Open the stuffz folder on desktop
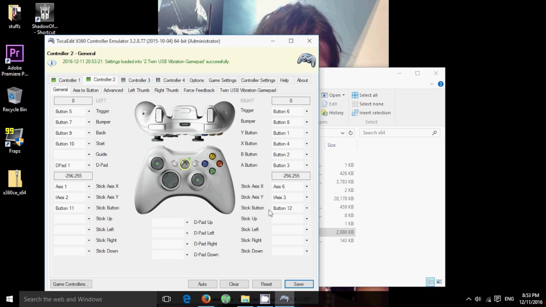The height and width of the screenshot is (307, 546). tap(15, 16)
